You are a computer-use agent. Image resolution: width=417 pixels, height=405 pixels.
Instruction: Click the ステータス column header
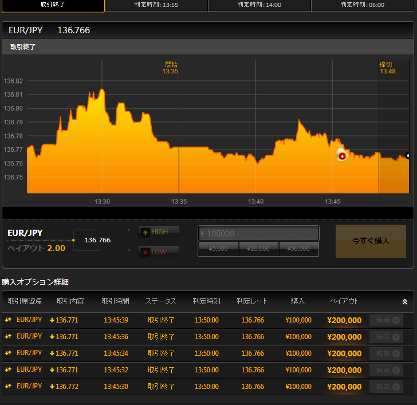click(x=160, y=301)
